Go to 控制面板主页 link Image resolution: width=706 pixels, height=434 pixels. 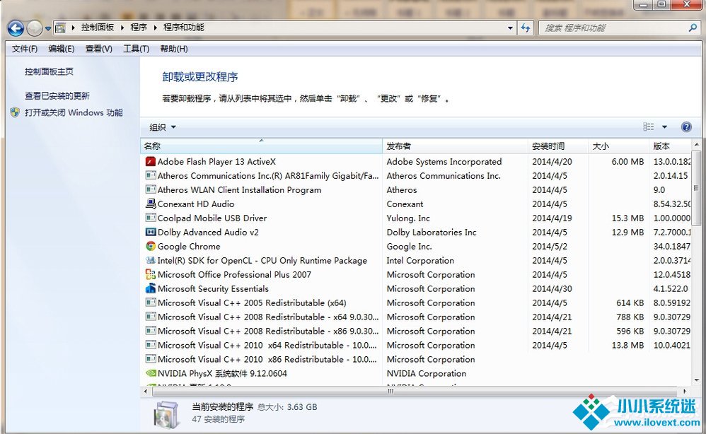[49, 71]
